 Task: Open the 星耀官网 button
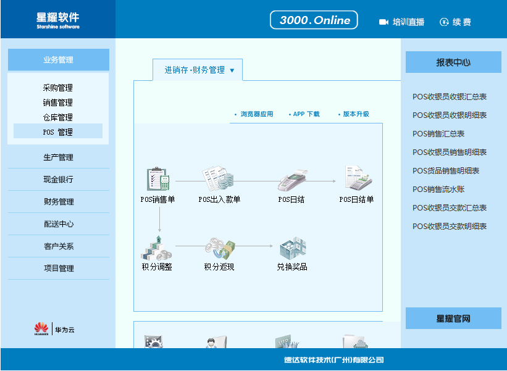(453, 319)
